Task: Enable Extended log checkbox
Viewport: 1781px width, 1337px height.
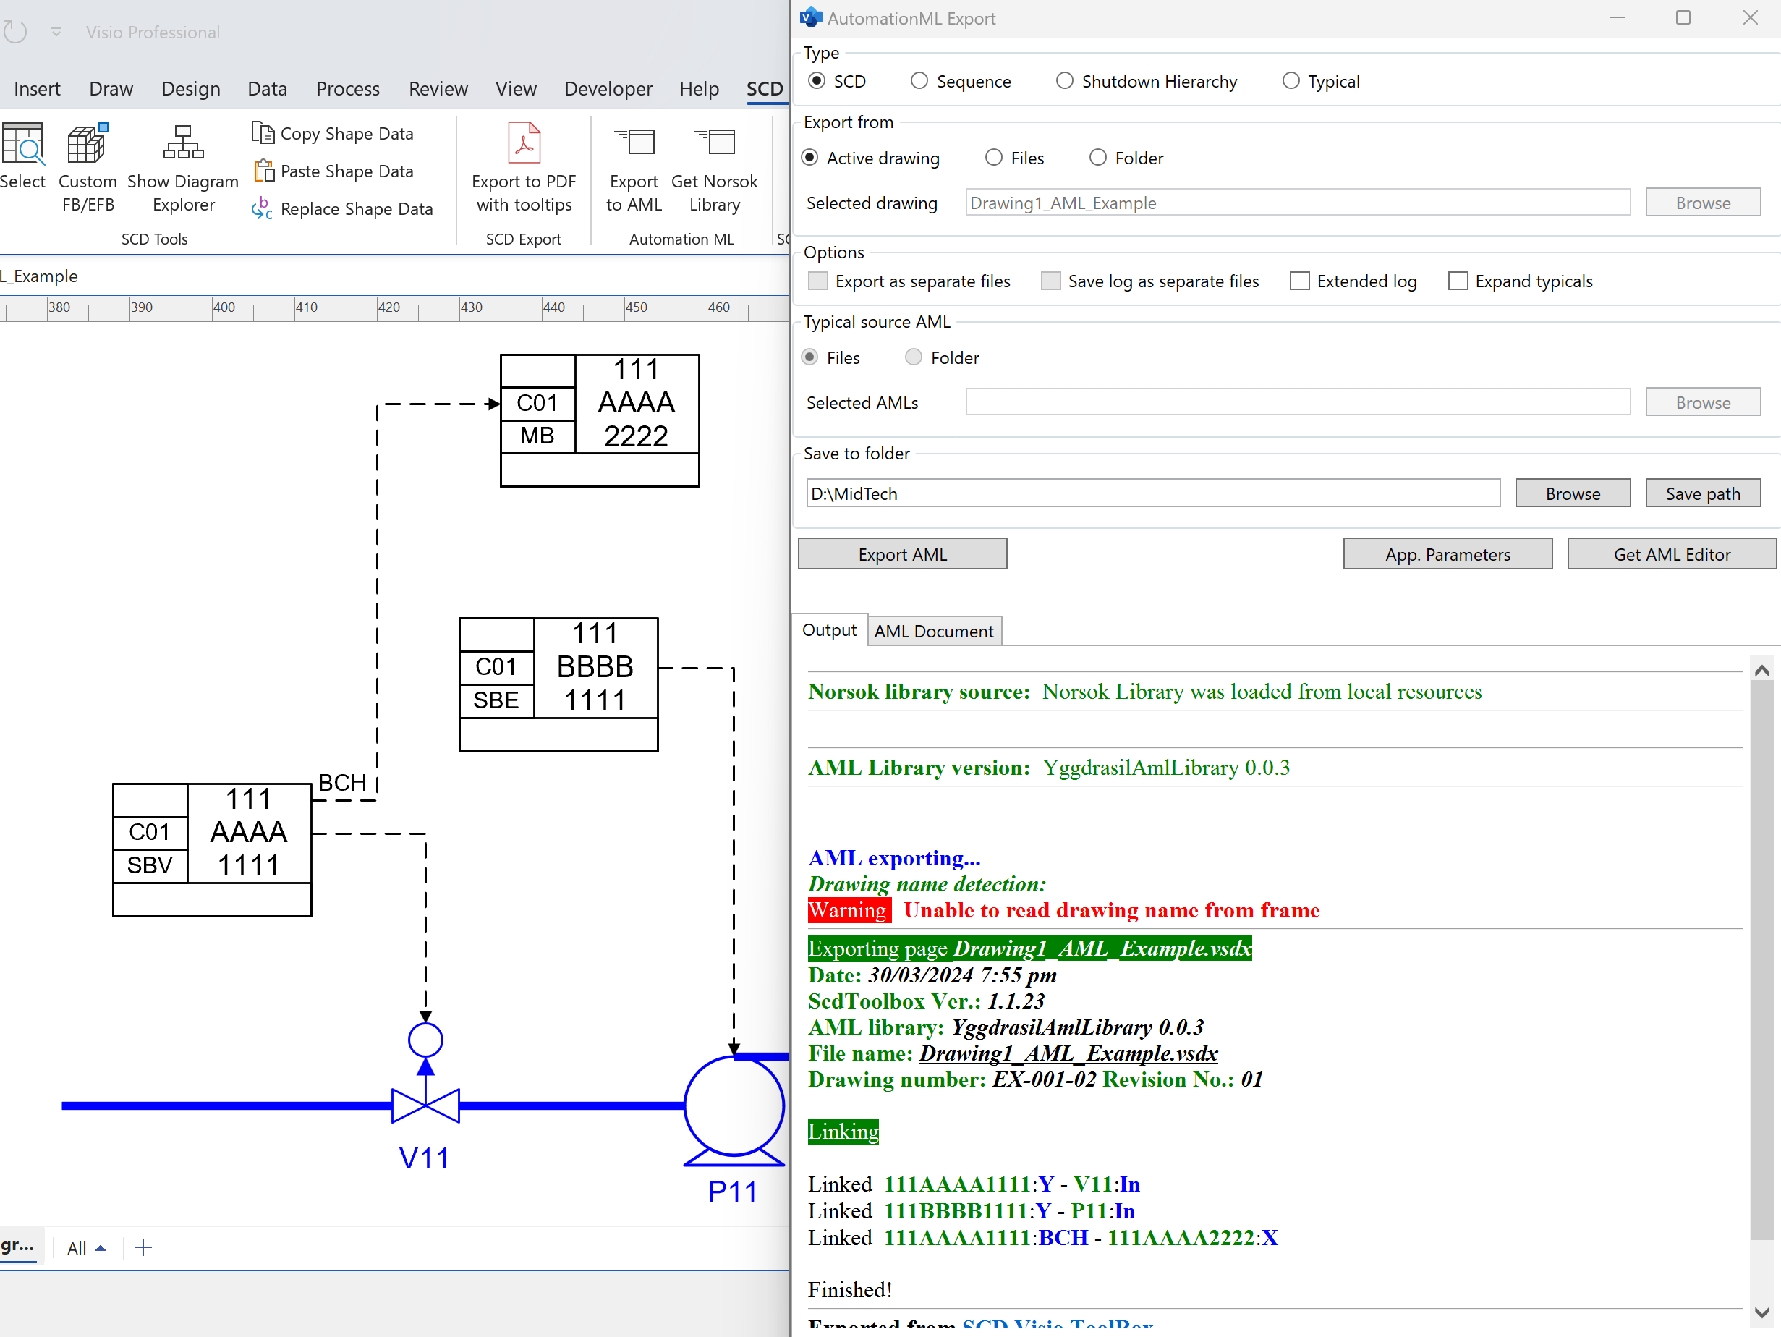Action: click(x=1299, y=281)
